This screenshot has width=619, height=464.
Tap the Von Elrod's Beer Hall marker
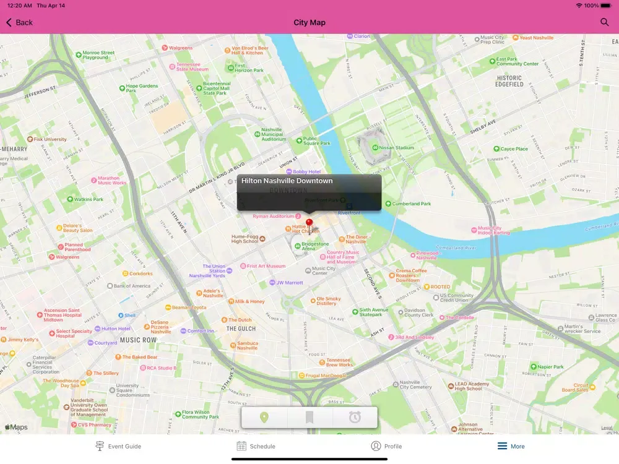pyautogui.click(x=227, y=50)
